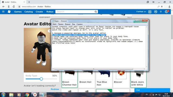Open a new browser tab
The image size is (173, 97).
pos(29,2)
